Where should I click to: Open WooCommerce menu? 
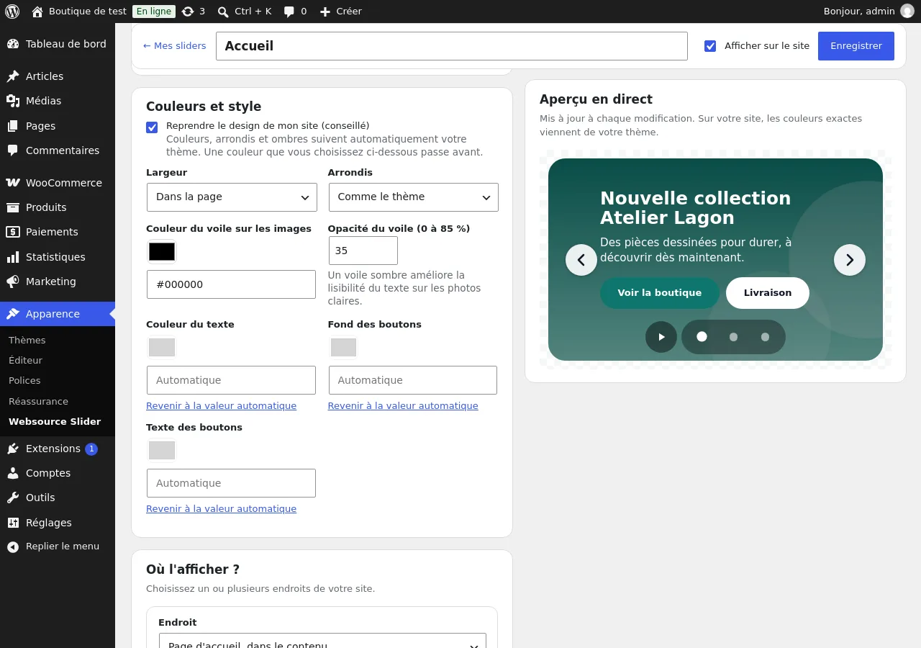pyautogui.click(x=58, y=183)
